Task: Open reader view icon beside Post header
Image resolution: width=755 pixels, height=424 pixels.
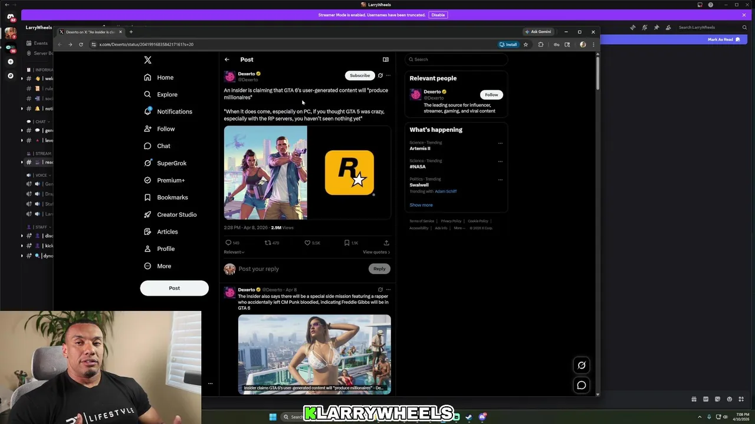Action: 386,59
